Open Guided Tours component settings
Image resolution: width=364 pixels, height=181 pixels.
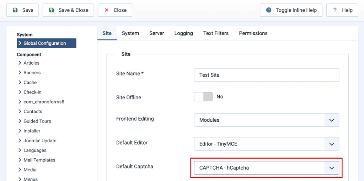(34, 121)
